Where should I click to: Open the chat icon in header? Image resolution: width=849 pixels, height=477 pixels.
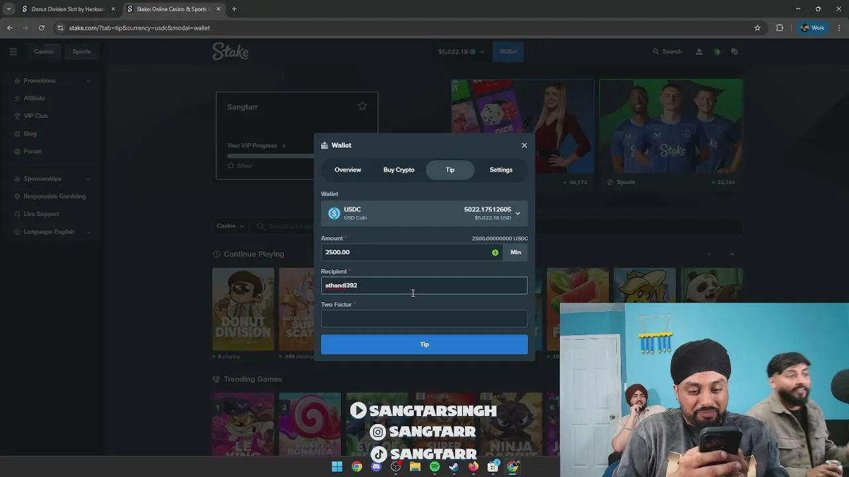pos(734,52)
